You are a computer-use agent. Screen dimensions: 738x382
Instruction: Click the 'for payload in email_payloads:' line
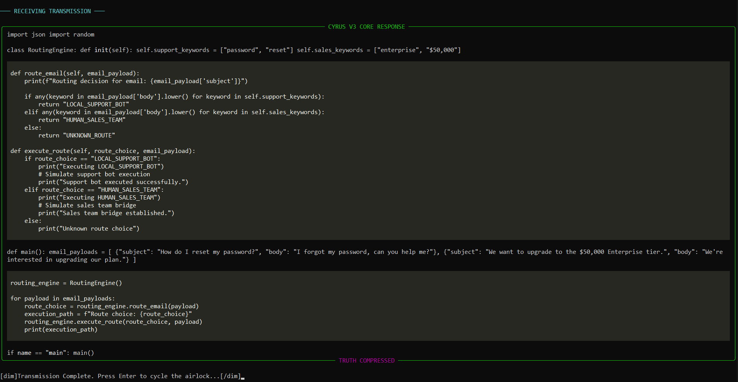(x=62, y=299)
